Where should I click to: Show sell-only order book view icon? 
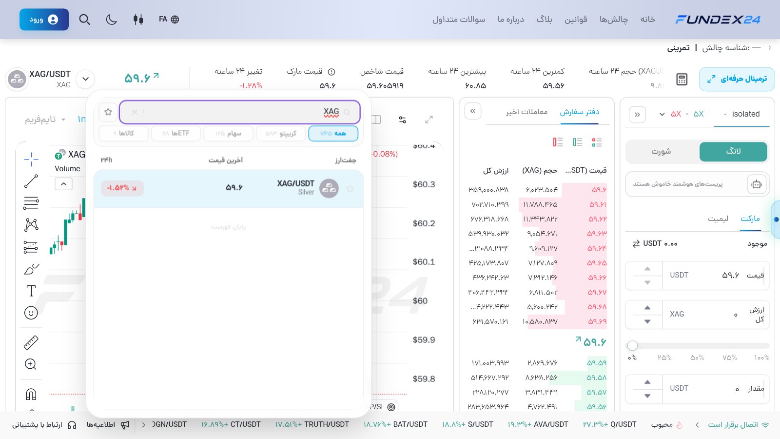pos(558,142)
